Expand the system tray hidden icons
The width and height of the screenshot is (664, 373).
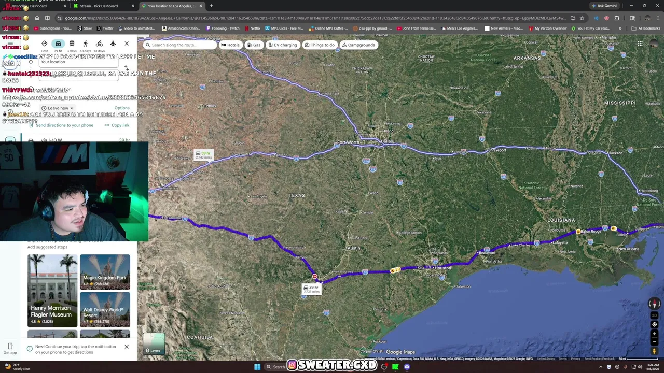coord(601,367)
